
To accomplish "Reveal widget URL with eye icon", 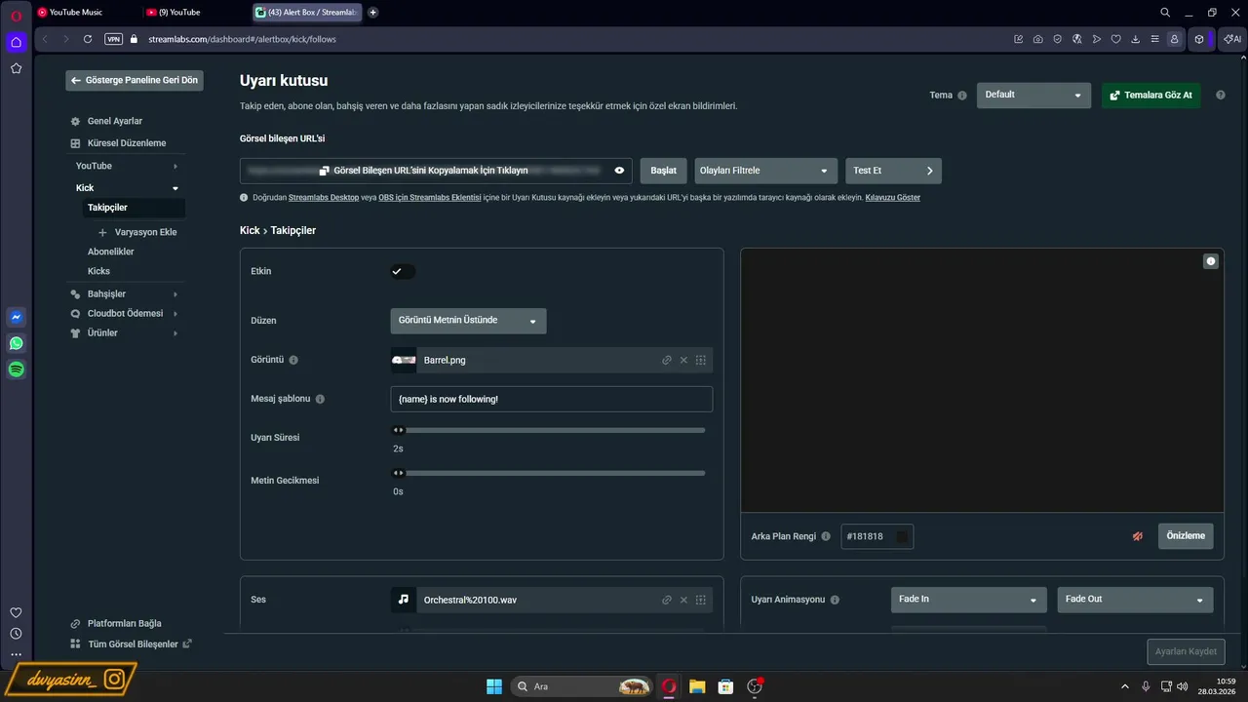I will [619, 171].
